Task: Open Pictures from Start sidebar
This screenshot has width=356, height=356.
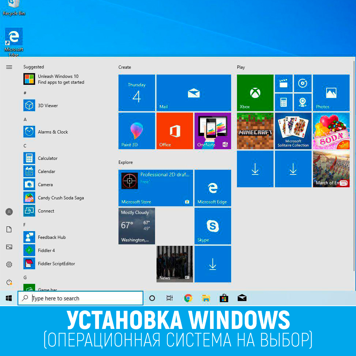Action: pos(9,247)
